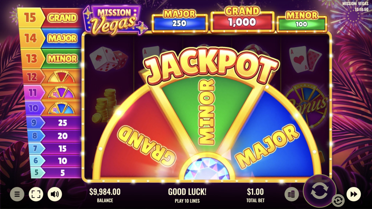Spin the reels with the round button
This screenshot has width=372, height=209.
tap(319, 191)
